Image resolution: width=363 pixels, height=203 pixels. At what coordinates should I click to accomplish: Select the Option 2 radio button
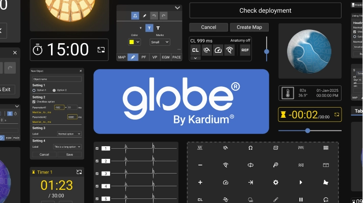point(54,90)
